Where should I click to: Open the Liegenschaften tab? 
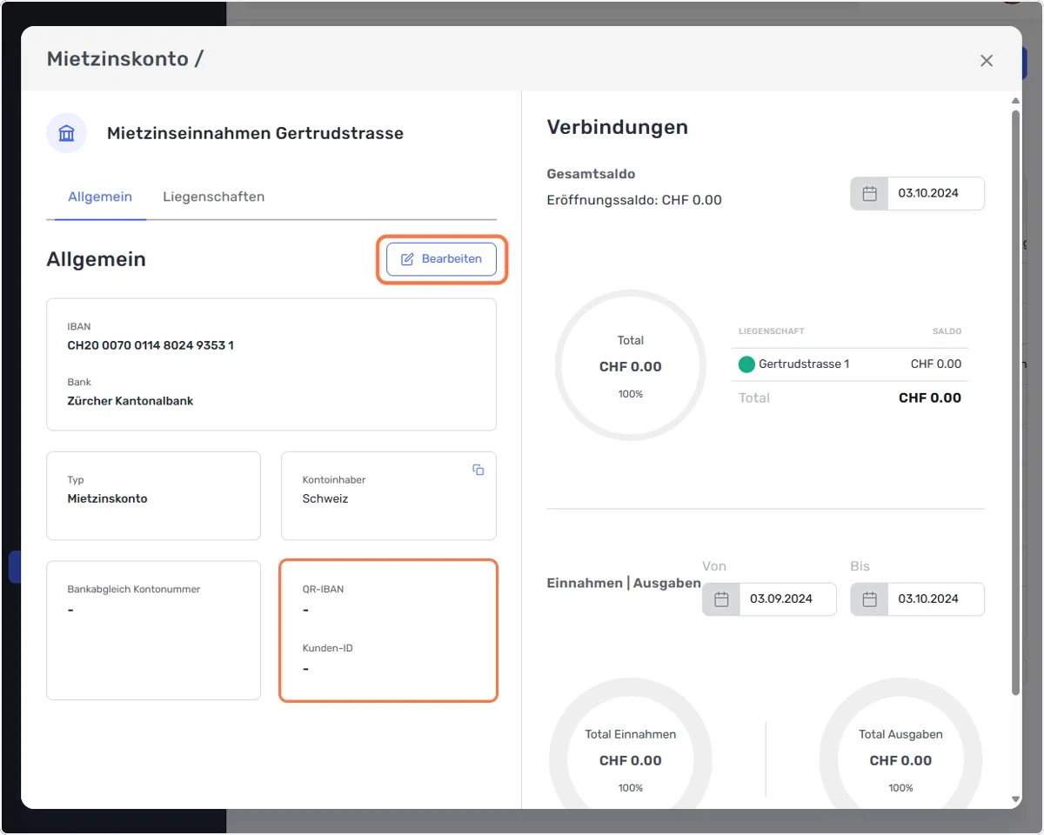(x=213, y=197)
